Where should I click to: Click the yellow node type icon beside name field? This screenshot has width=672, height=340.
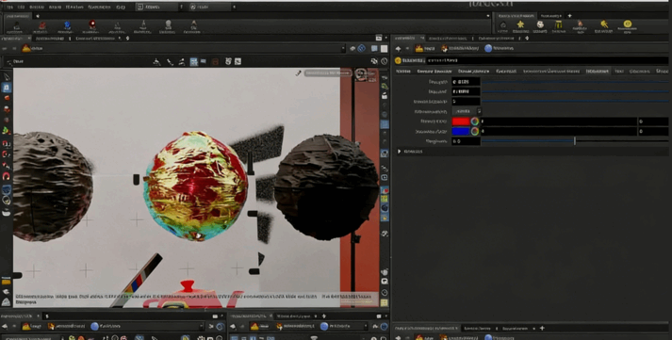click(398, 61)
